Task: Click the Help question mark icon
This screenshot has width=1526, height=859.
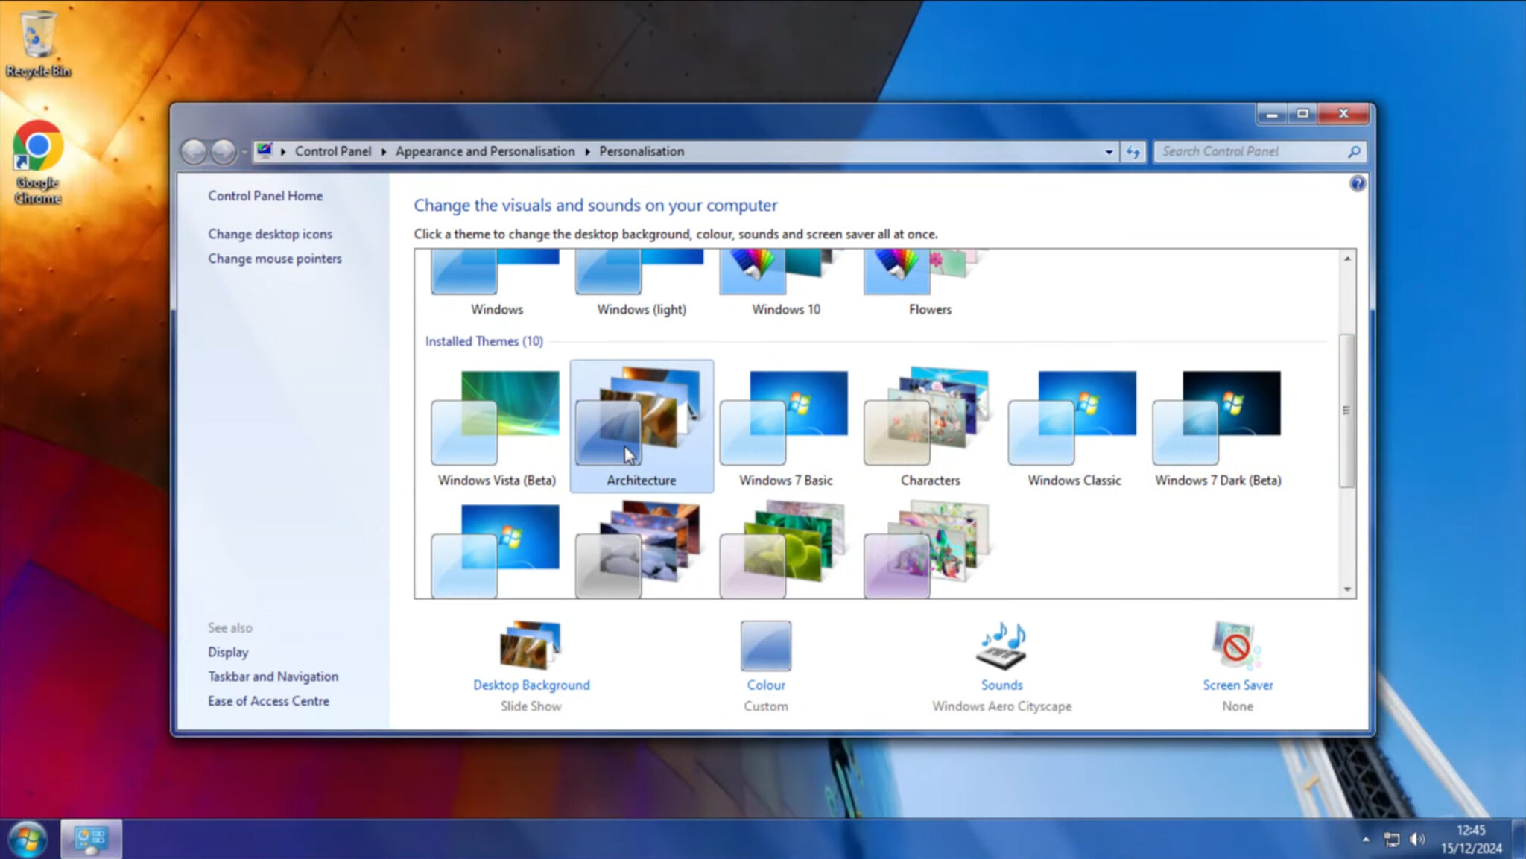Action: coord(1358,184)
